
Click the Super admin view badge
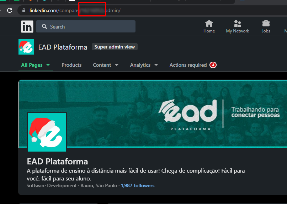tap(115, 47)
